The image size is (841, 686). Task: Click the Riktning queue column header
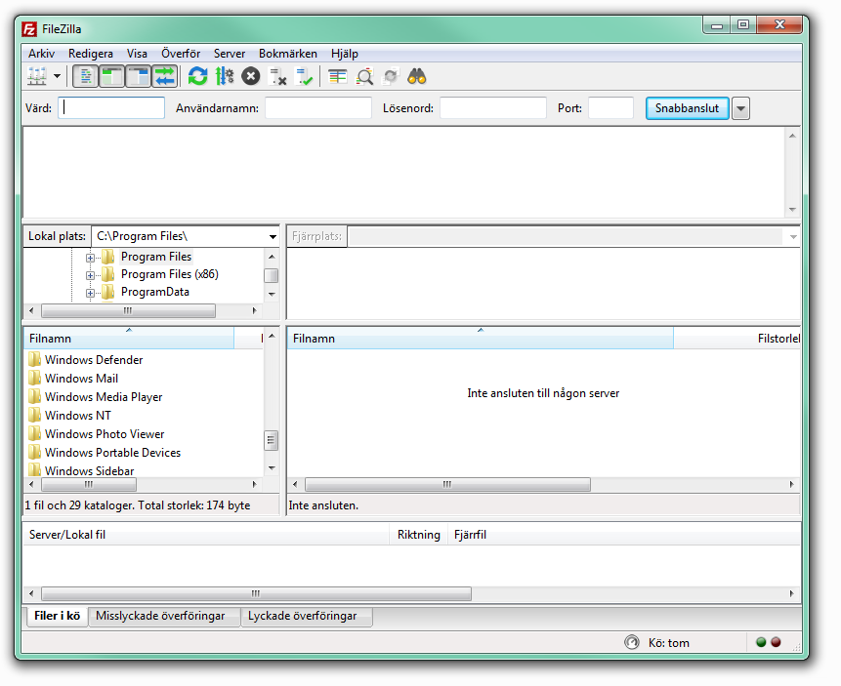[x=418, y=535]
